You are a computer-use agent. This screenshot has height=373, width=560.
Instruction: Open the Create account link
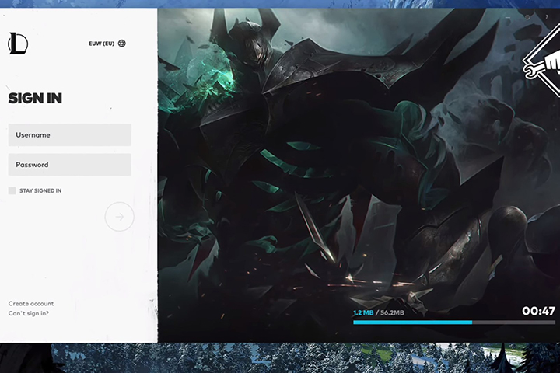pos(31,304)
